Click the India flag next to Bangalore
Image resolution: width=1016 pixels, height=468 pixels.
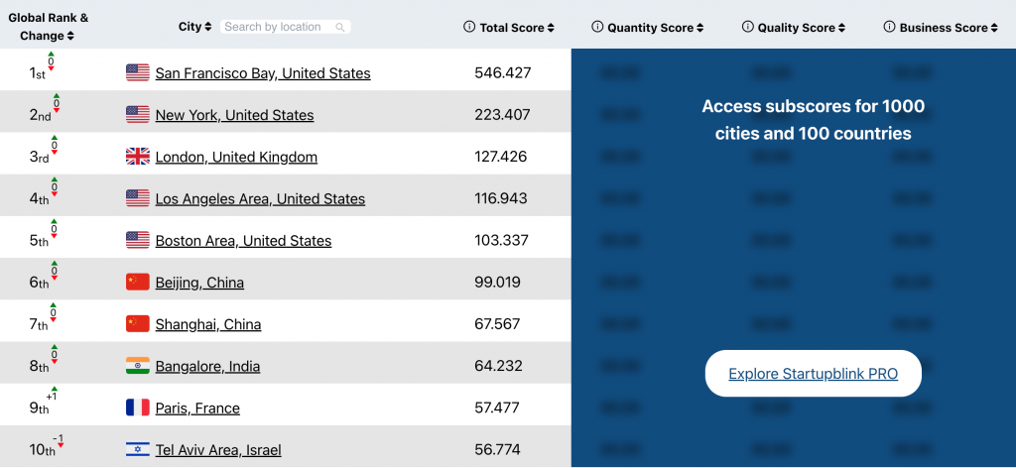tap(138, 366)
